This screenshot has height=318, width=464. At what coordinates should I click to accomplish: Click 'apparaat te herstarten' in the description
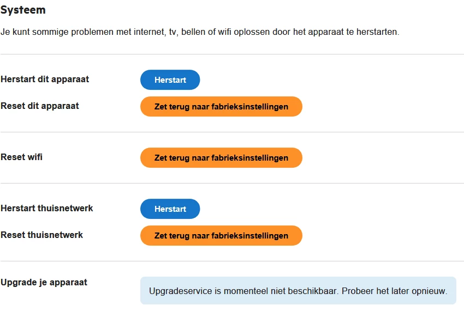359,32
